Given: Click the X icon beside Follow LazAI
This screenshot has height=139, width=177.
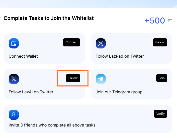Looking at the screenshot, I should click(14, 79).
